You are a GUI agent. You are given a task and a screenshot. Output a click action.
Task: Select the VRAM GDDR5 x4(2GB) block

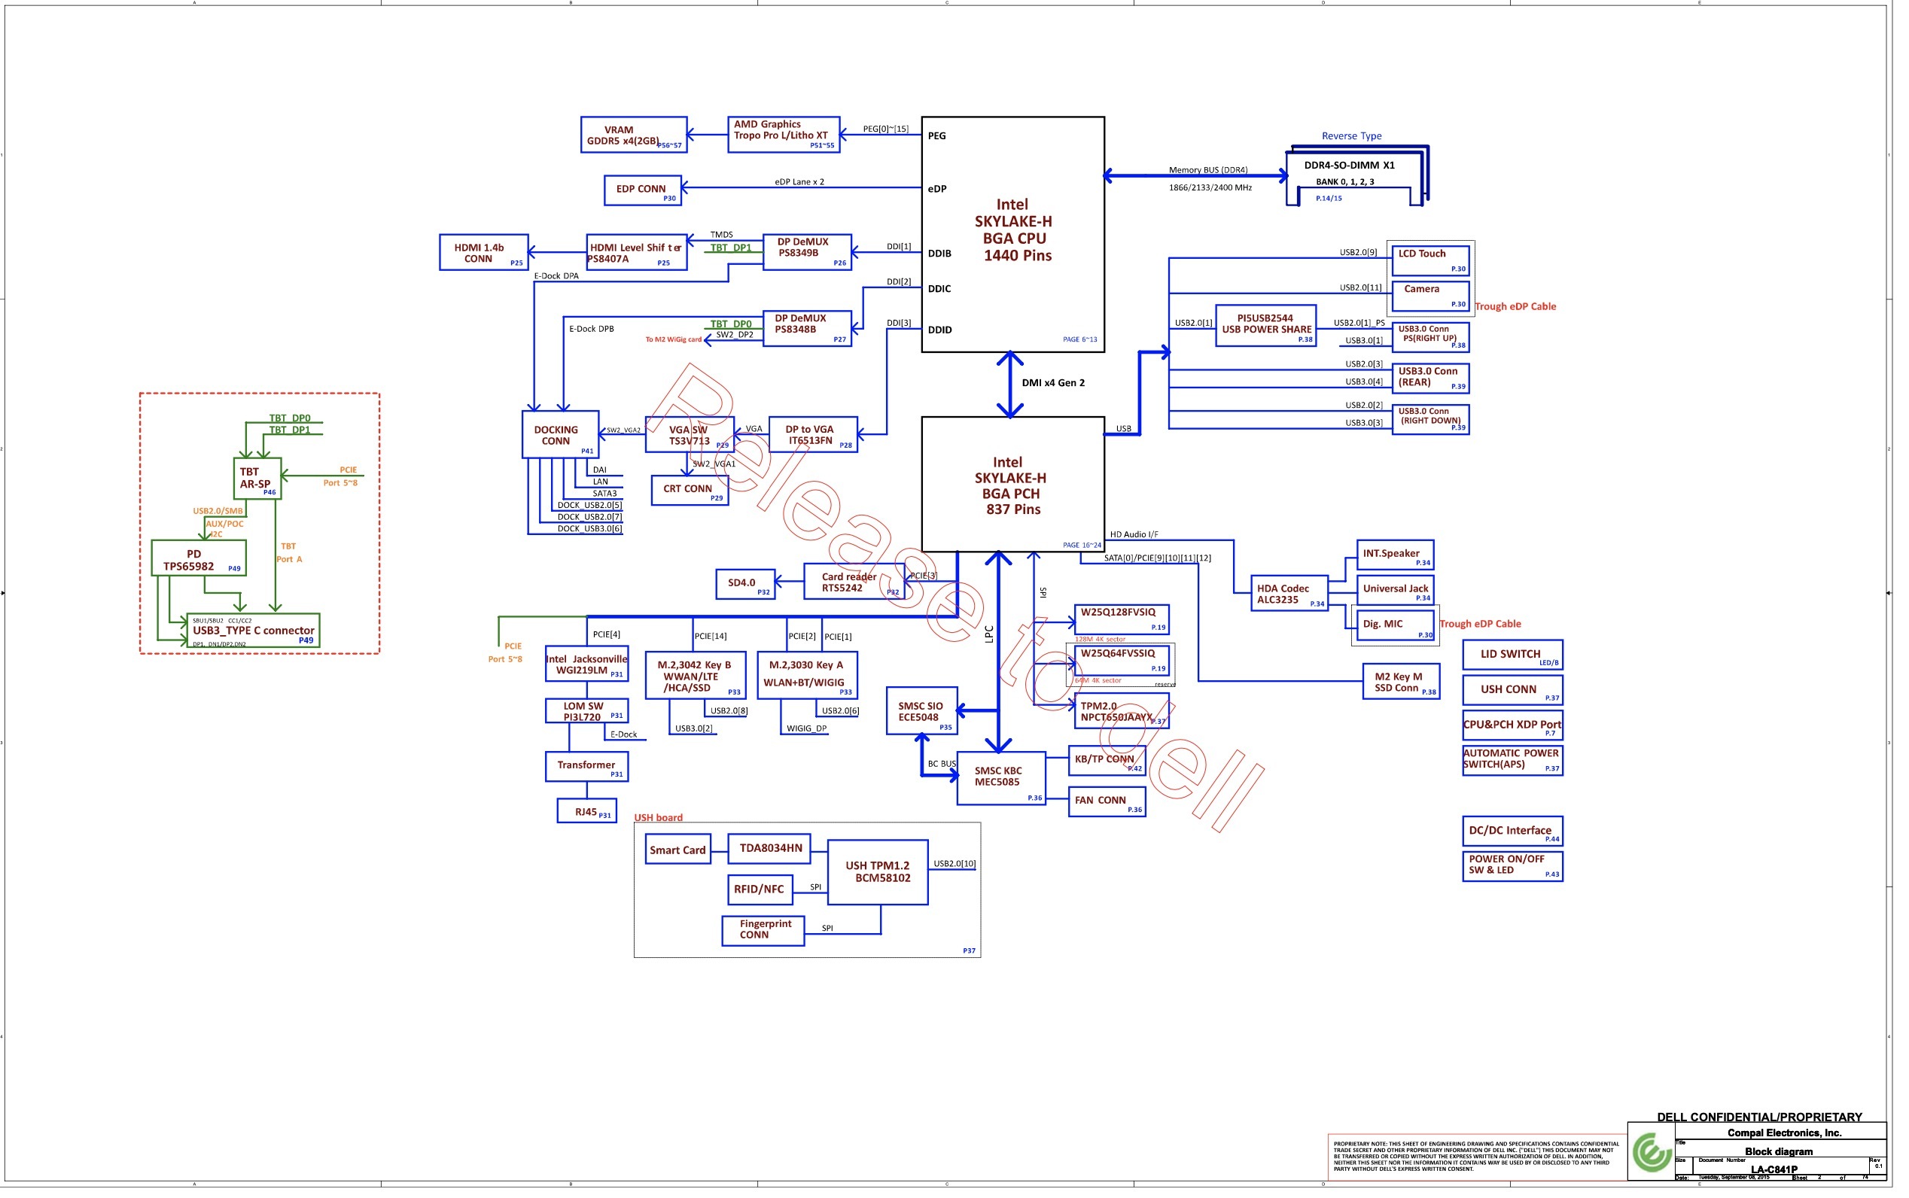click(x=633, y=135)
